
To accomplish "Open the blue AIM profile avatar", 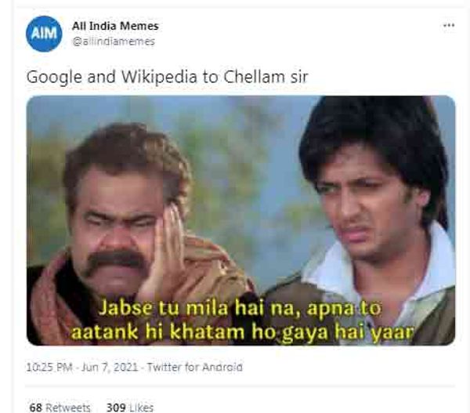I will tap(44, 34).
